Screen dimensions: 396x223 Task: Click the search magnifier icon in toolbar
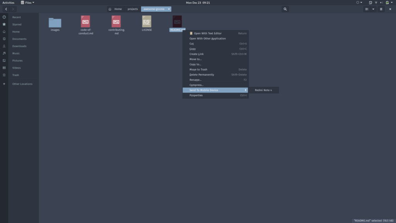pyautogui.click(x=285, y=9)
